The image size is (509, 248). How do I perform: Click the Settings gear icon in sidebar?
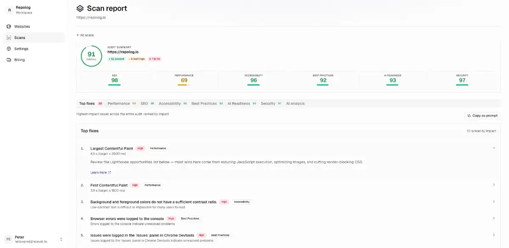coord(9,49)
